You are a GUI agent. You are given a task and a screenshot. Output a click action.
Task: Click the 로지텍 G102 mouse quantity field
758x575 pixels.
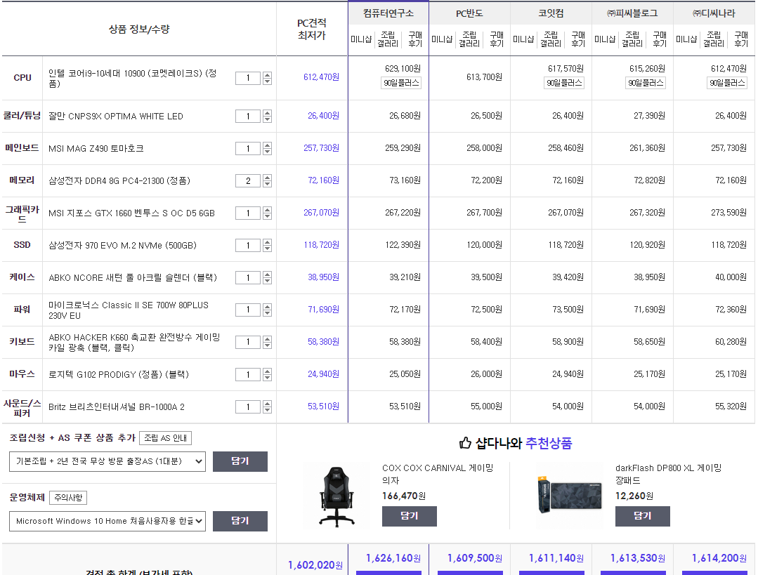tap(248, 374)
